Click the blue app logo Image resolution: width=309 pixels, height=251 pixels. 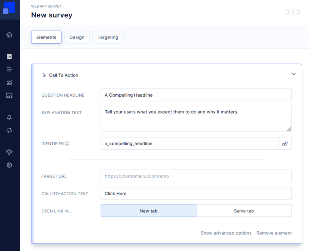point(9,8)
